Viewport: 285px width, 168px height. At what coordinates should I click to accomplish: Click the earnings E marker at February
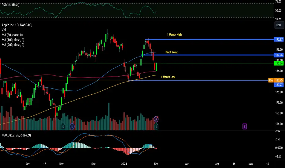point(156,126)
